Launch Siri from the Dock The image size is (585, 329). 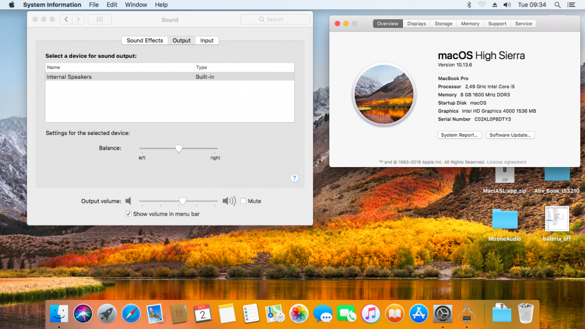[x=83, y=314]
